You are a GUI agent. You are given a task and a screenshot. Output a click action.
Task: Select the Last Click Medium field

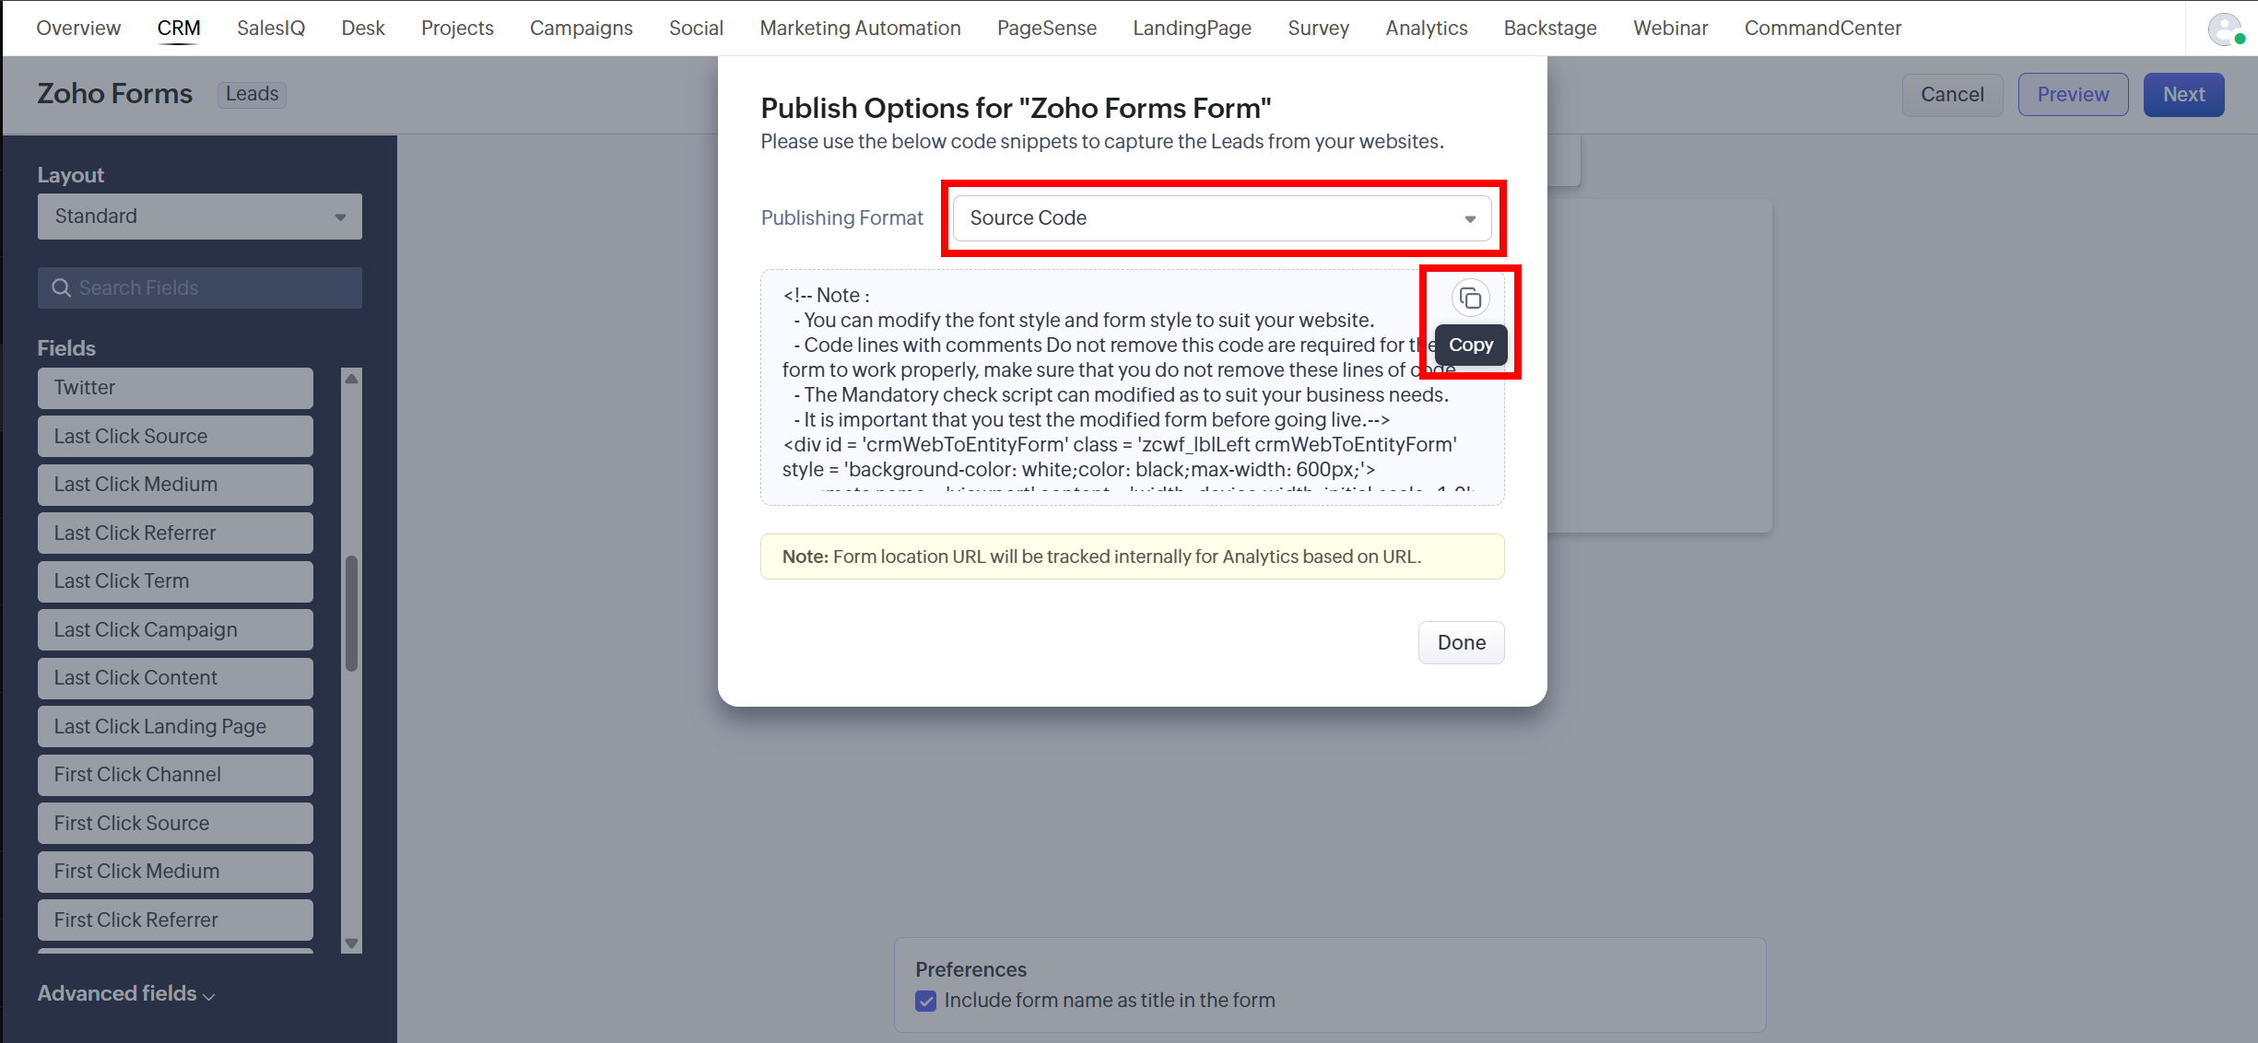coord(175,485)
